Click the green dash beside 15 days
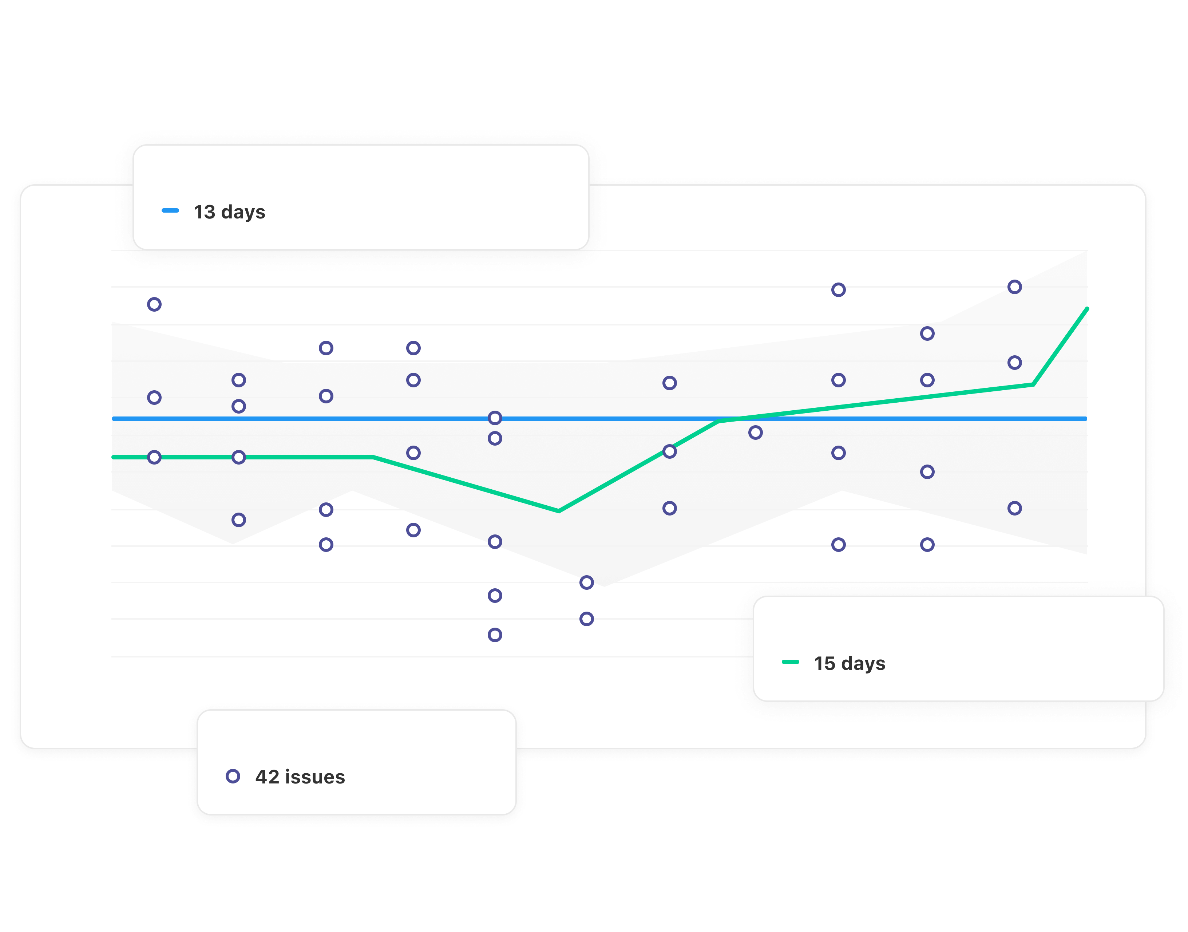 point(791,662)
